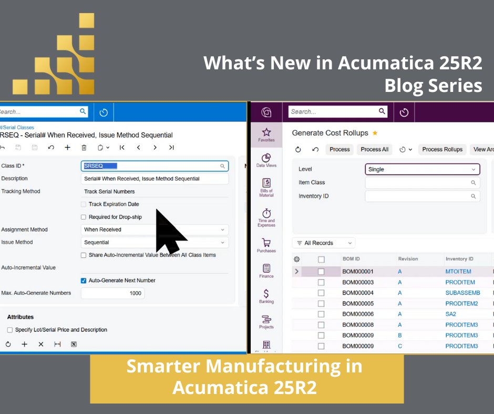Export the Attributes grid to Excel
The width and height of the screenshot is (494, 414).
(74, 344)
